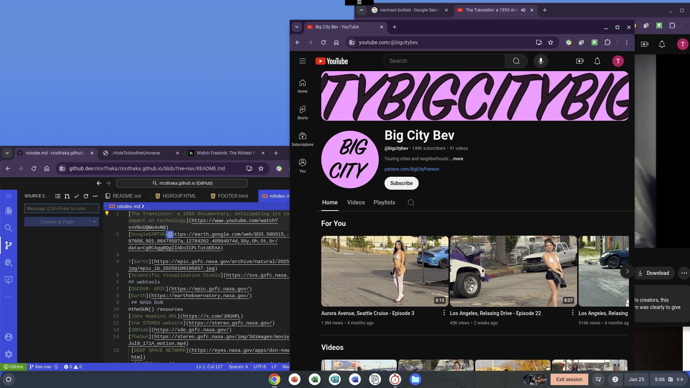The width and height of the screenshot is (690, 388).
Task: Open Source Control more actions ellipsis
Action: click(x=95, y=196)
